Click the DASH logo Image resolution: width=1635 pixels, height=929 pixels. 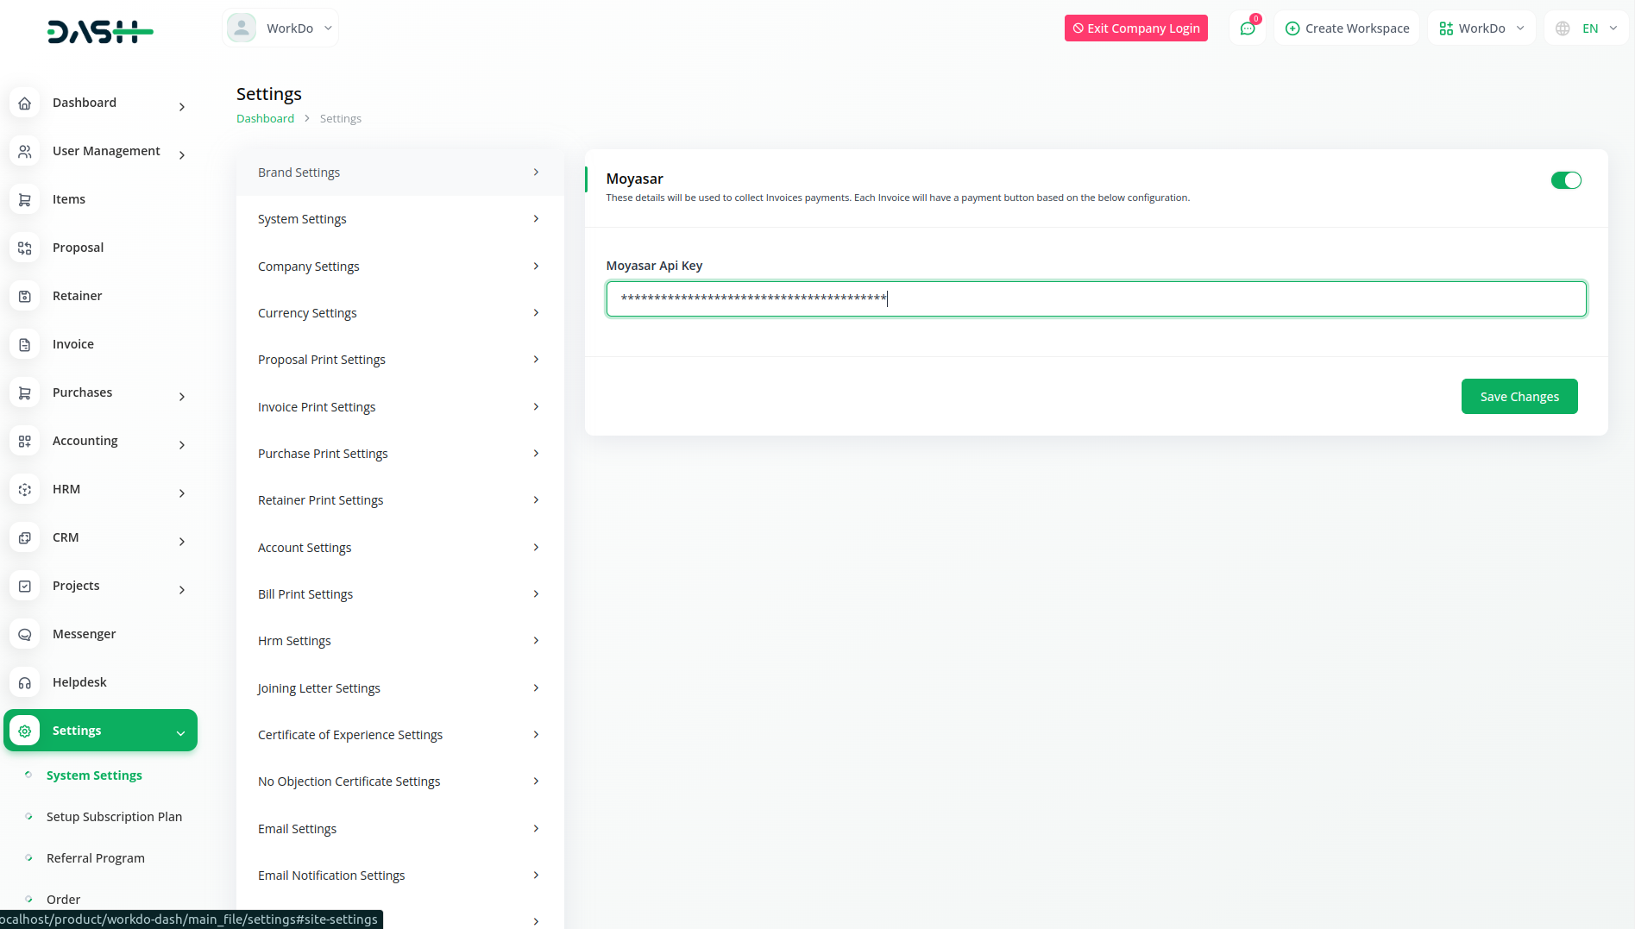coord(100,32)
